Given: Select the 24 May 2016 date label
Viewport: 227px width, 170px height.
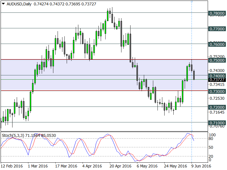Looking at the screenshot, I should tap(175, 166).
